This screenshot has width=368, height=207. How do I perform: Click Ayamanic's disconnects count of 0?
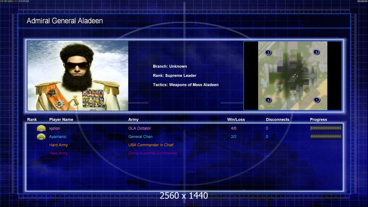[x=267, y=137]
